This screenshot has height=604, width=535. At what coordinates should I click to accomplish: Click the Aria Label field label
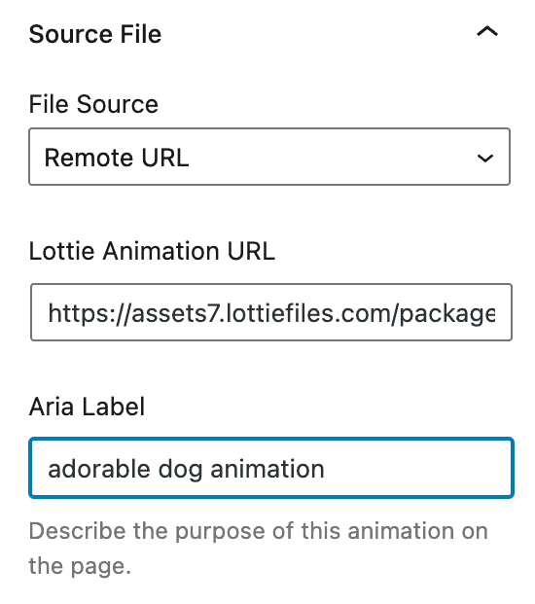point(87,407)
